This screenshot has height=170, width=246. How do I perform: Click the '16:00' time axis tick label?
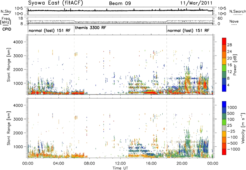(151, 164)
